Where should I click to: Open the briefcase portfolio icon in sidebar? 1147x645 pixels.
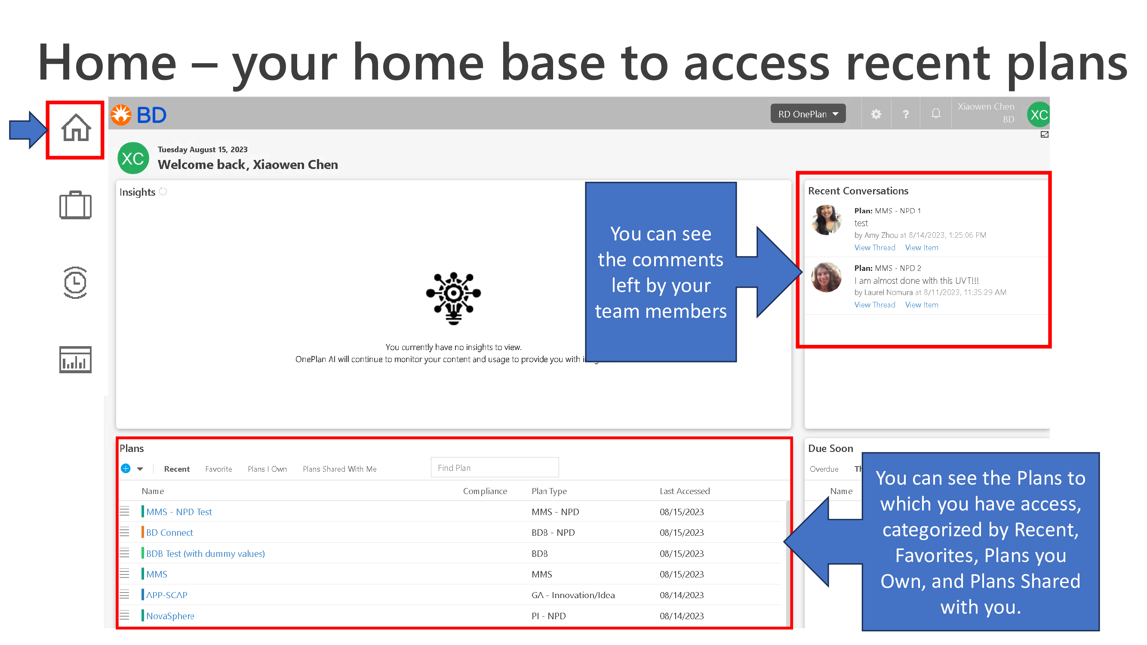(x=75, y=205)
